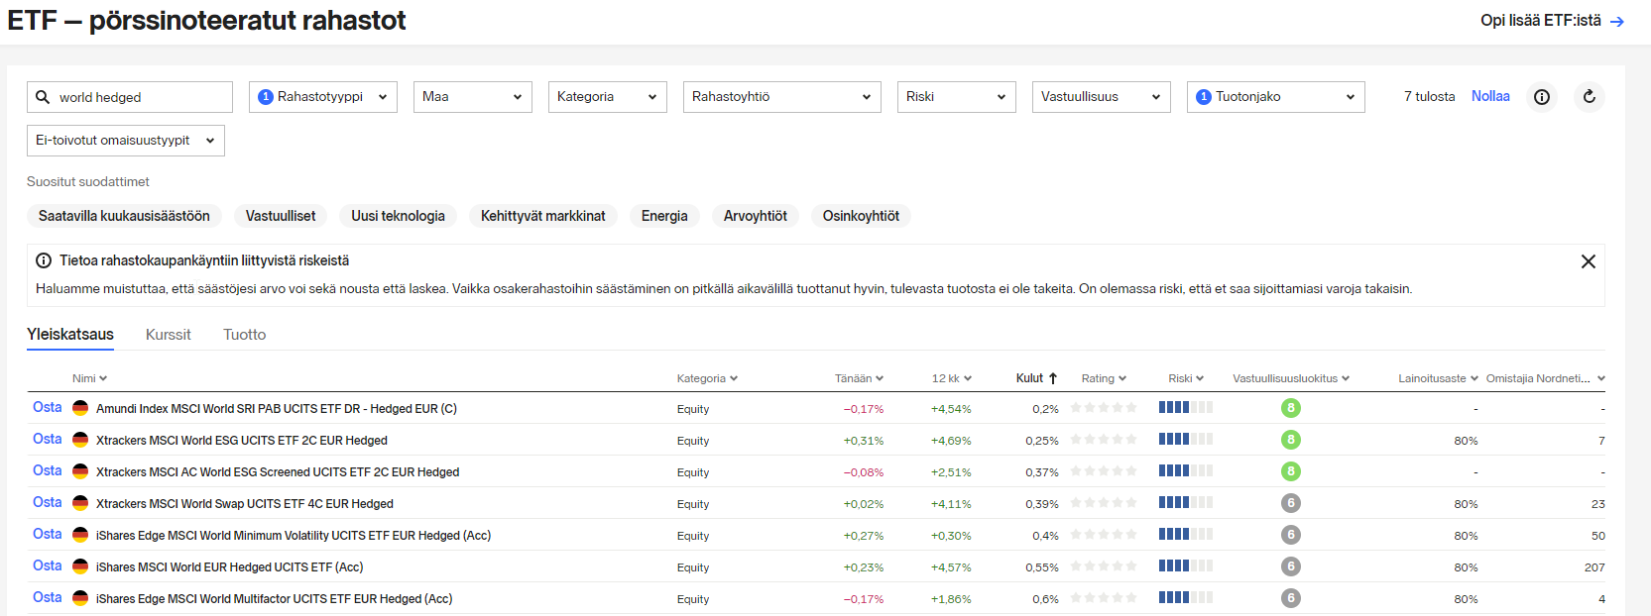This screenshot has height=616, width=1651.
Task: Click arrow icon next to Opi lisää ETF:istä
Action: tap(1617, 21)
